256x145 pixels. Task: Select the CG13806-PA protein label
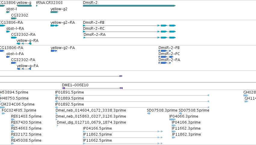tap(11, 48)
